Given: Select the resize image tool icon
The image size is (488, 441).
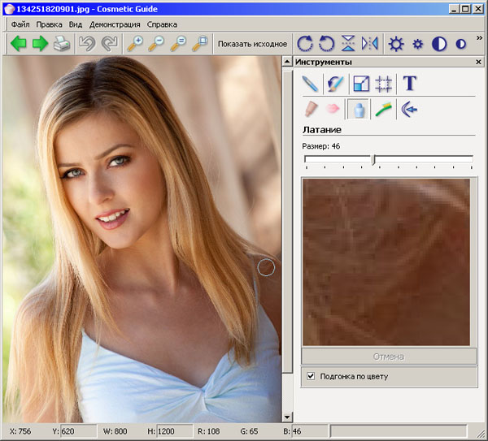Looking at the screenshot, I should pyautogui.click(x=359, y=84).
